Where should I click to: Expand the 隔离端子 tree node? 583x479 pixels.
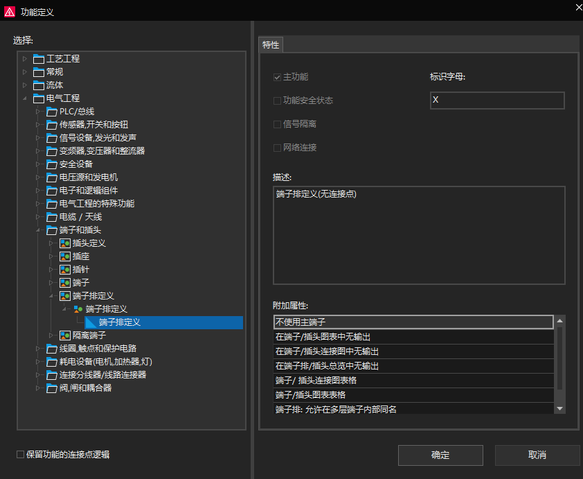51,336
